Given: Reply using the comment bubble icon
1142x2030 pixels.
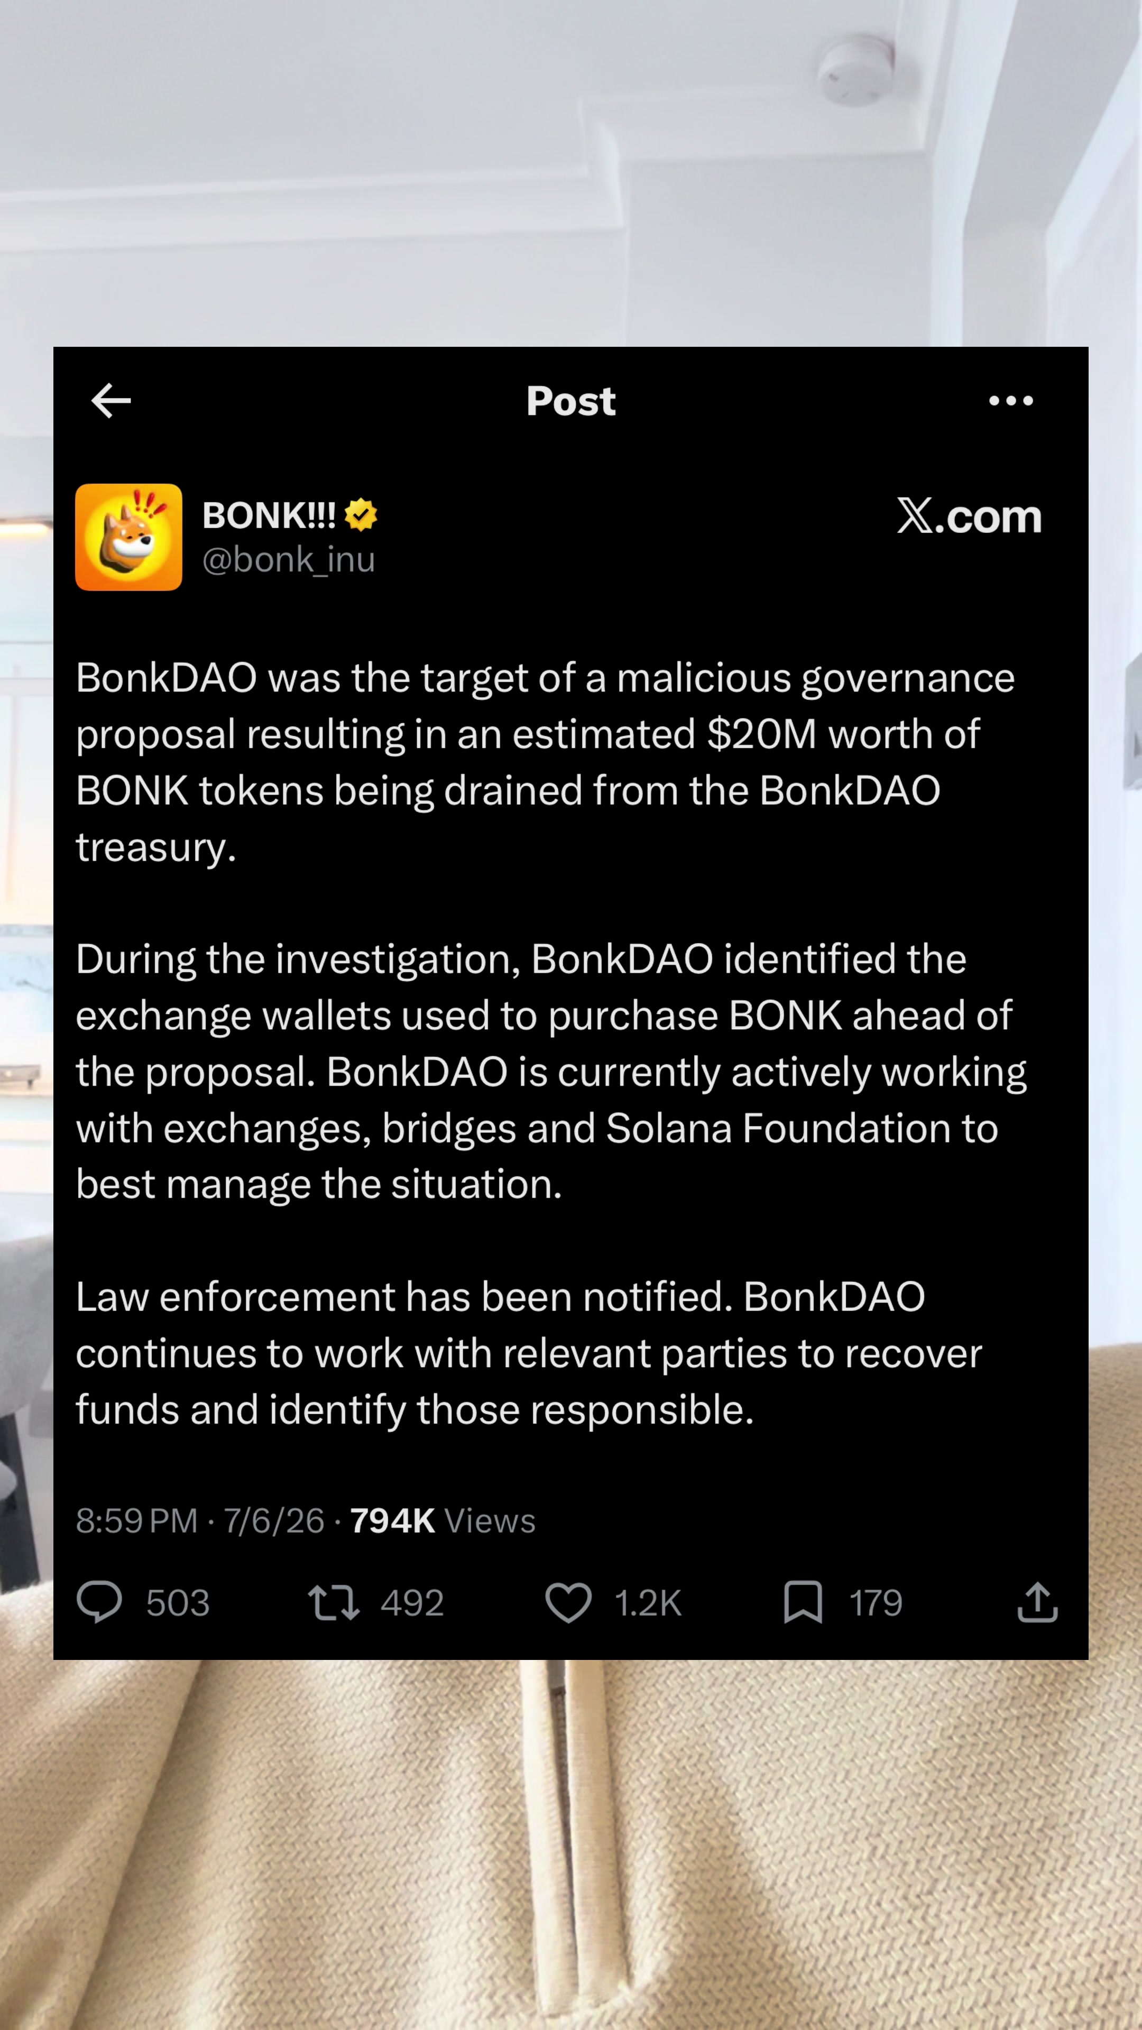Looking at the screenshot, I should pos(99,1602).
